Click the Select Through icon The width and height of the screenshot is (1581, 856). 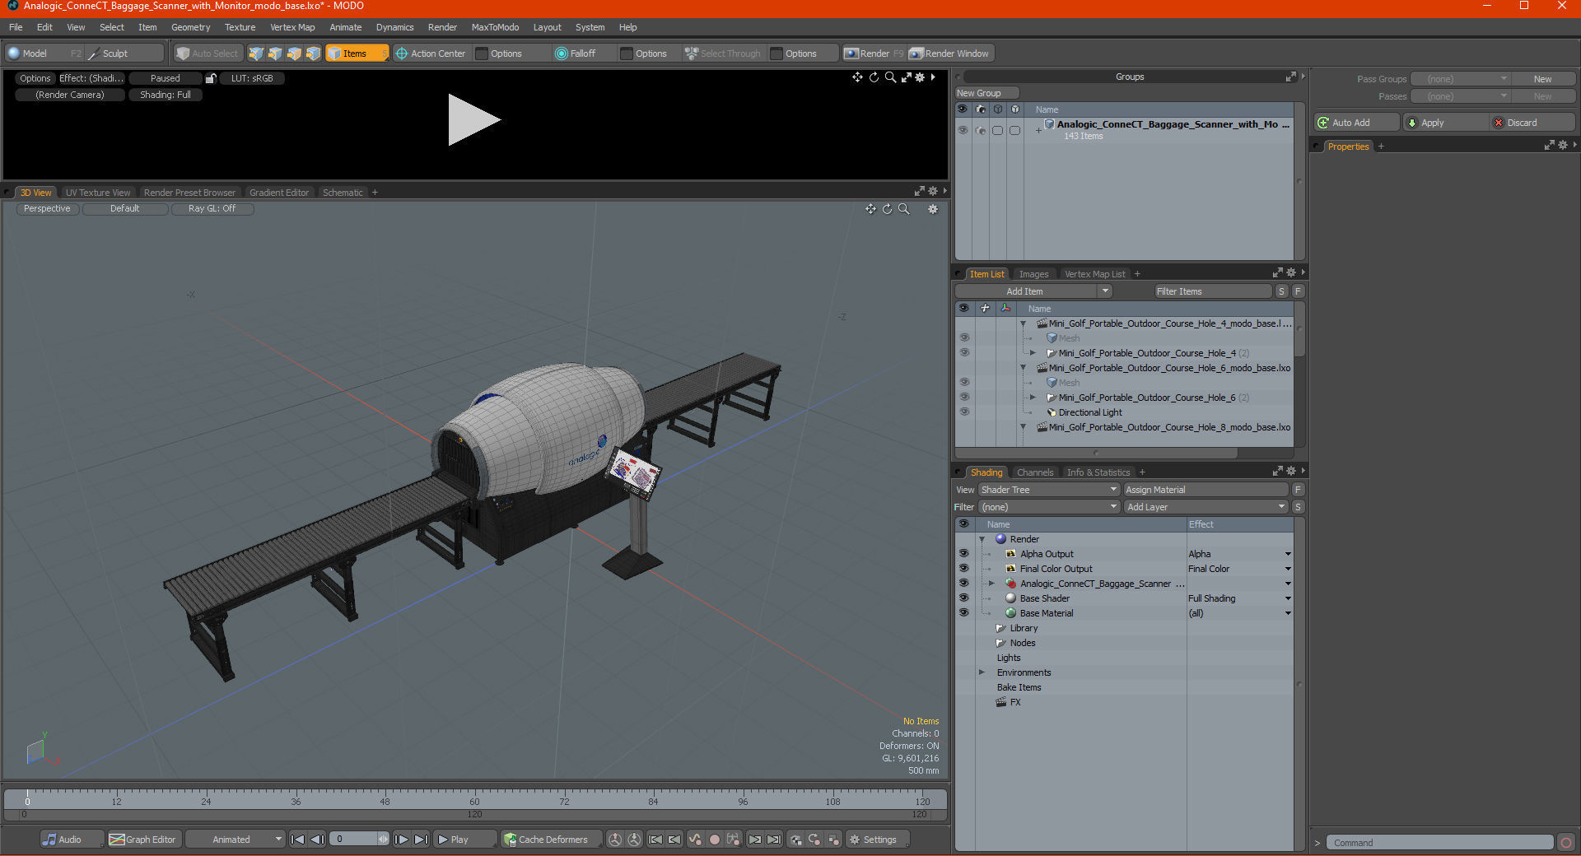pyautogui.click(x=692, y=53)
